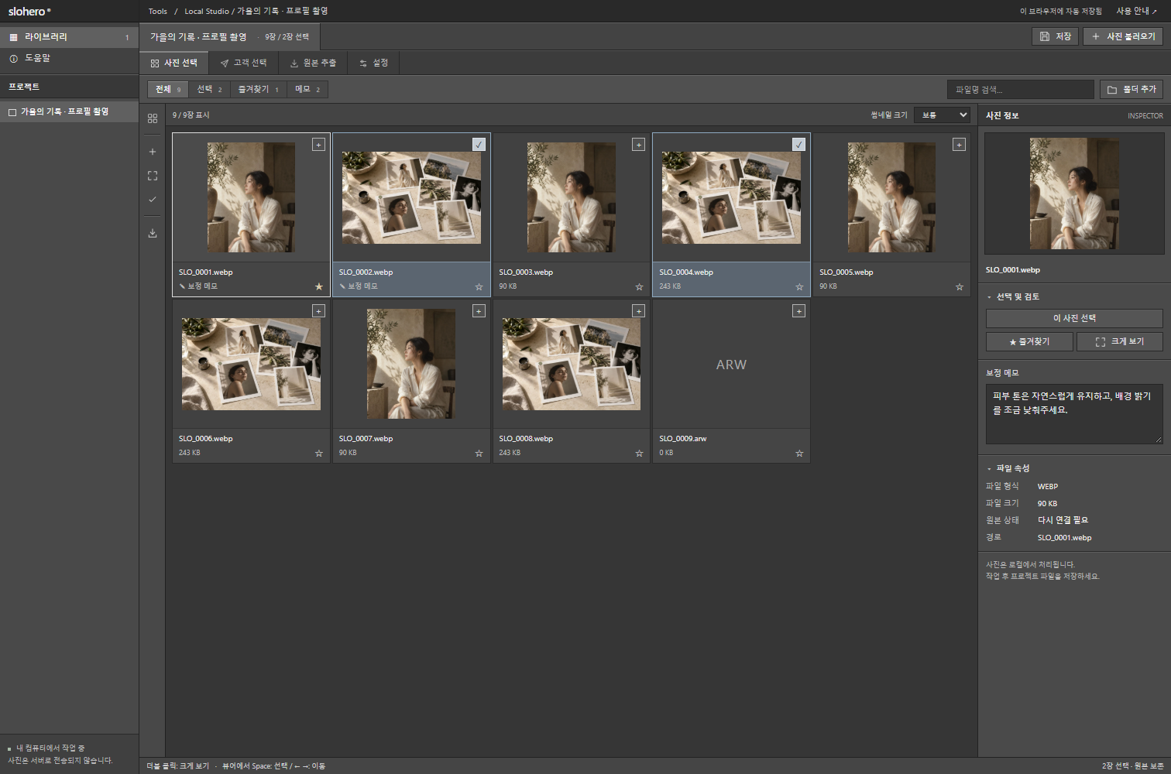Toggle favorite star on SLO_0001.webp
The height and width of the screenshot is (774, 1171).
(x=318, y=286)
